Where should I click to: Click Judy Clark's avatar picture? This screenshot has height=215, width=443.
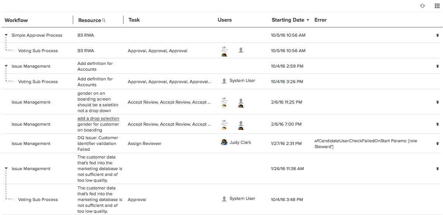[x=224, y=142]
